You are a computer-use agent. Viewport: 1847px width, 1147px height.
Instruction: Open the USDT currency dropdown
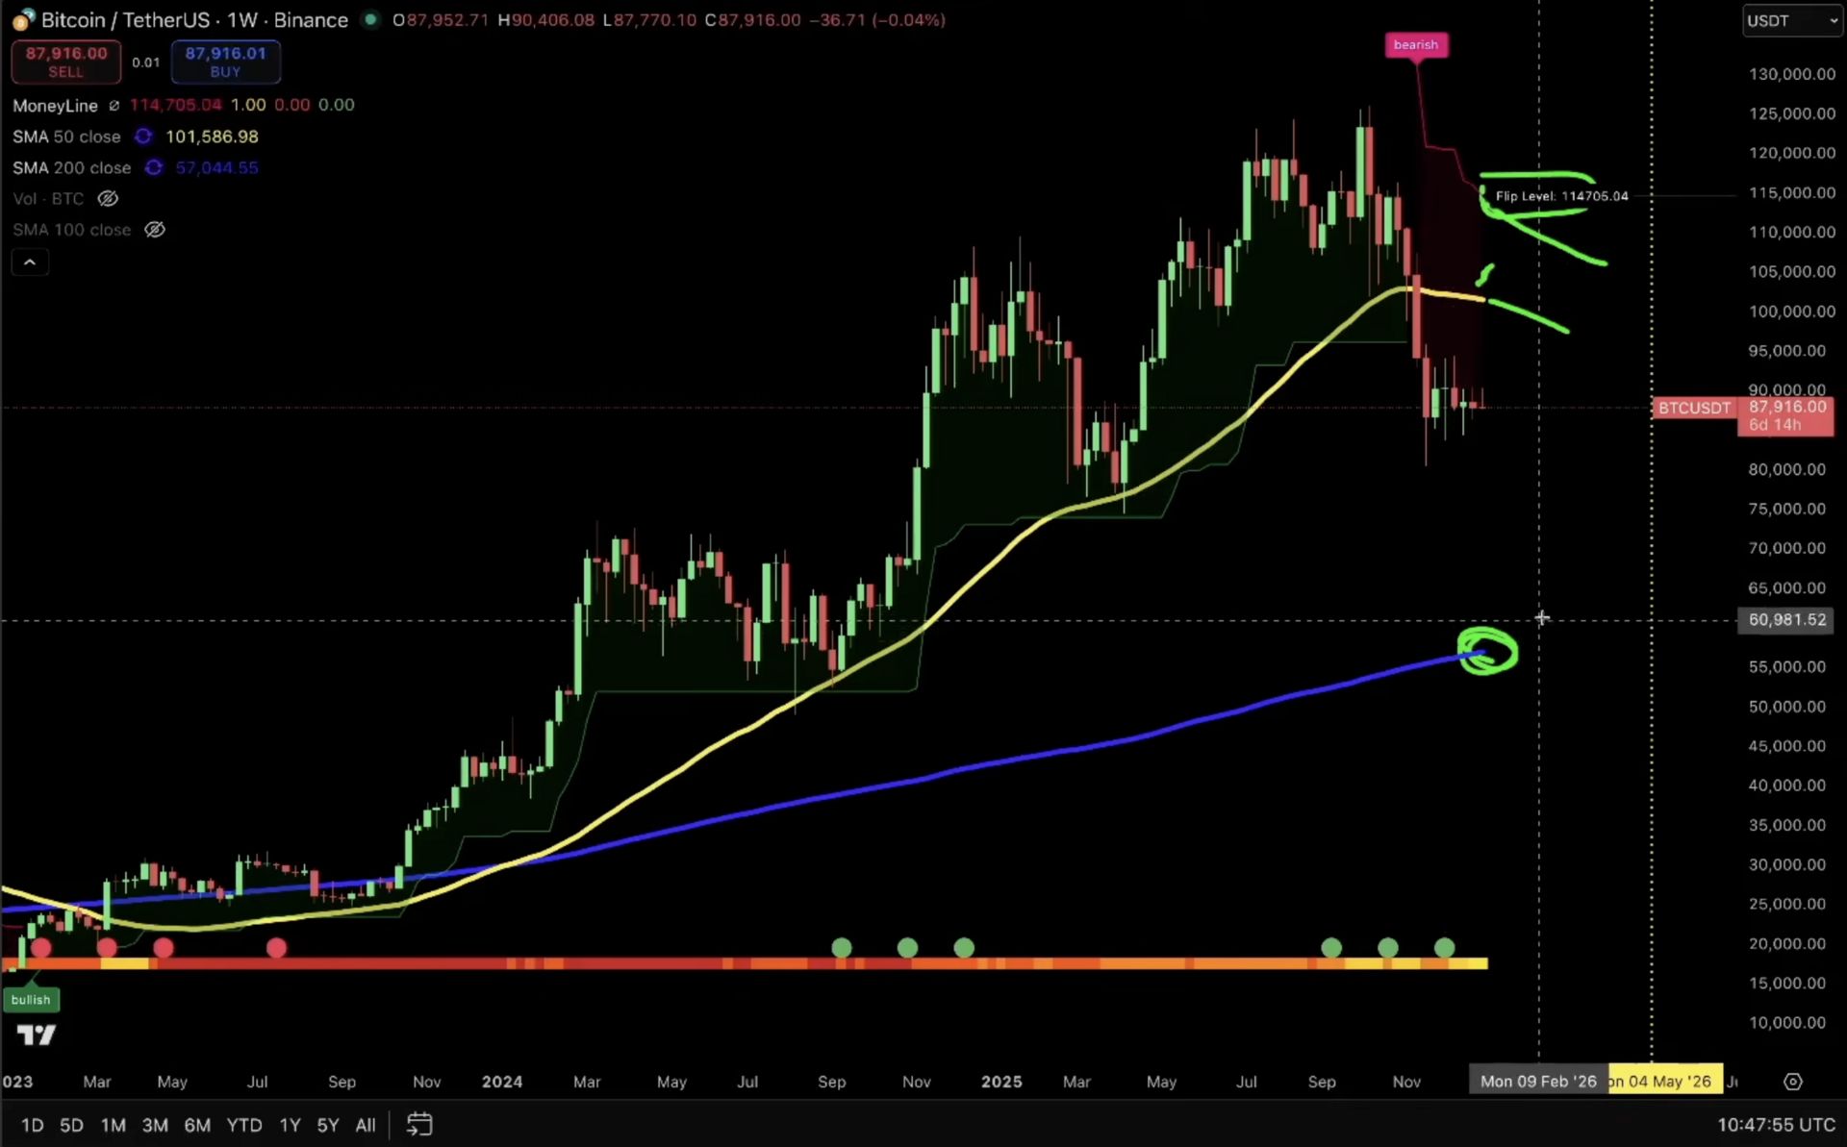pos(1791,20)
